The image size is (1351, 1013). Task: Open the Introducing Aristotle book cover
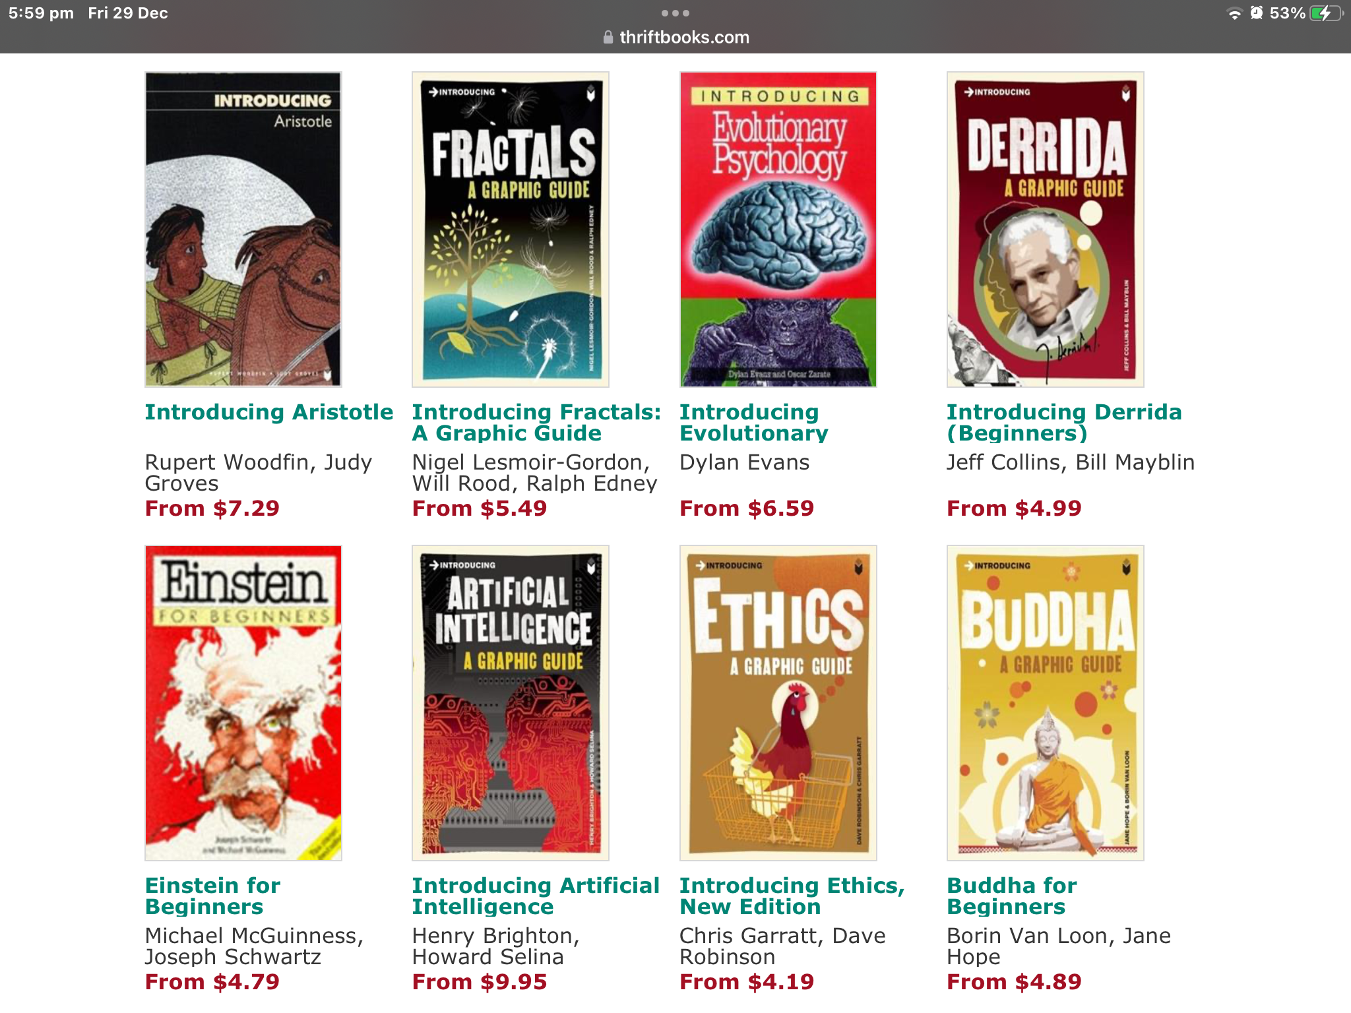pos(243,229)
